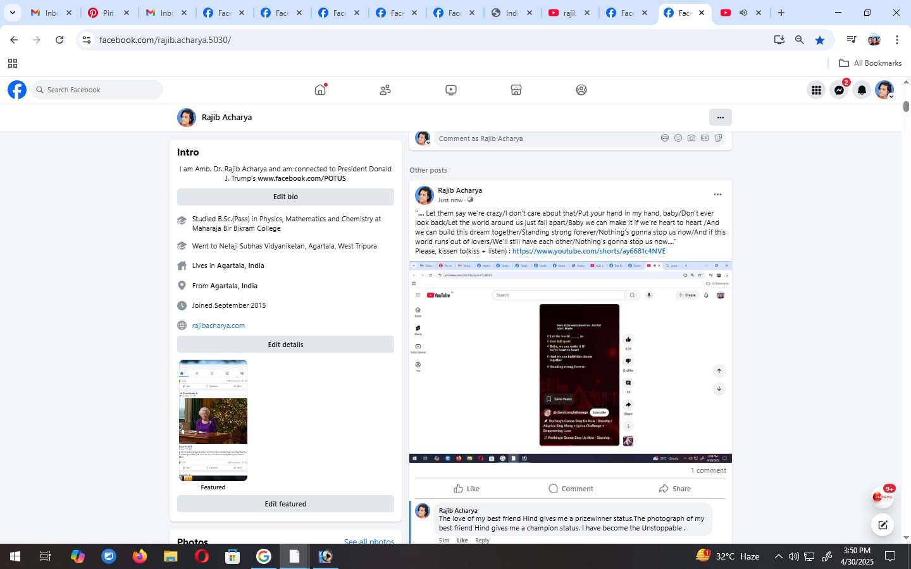Open a new Chrome tab

click(781, 13)
